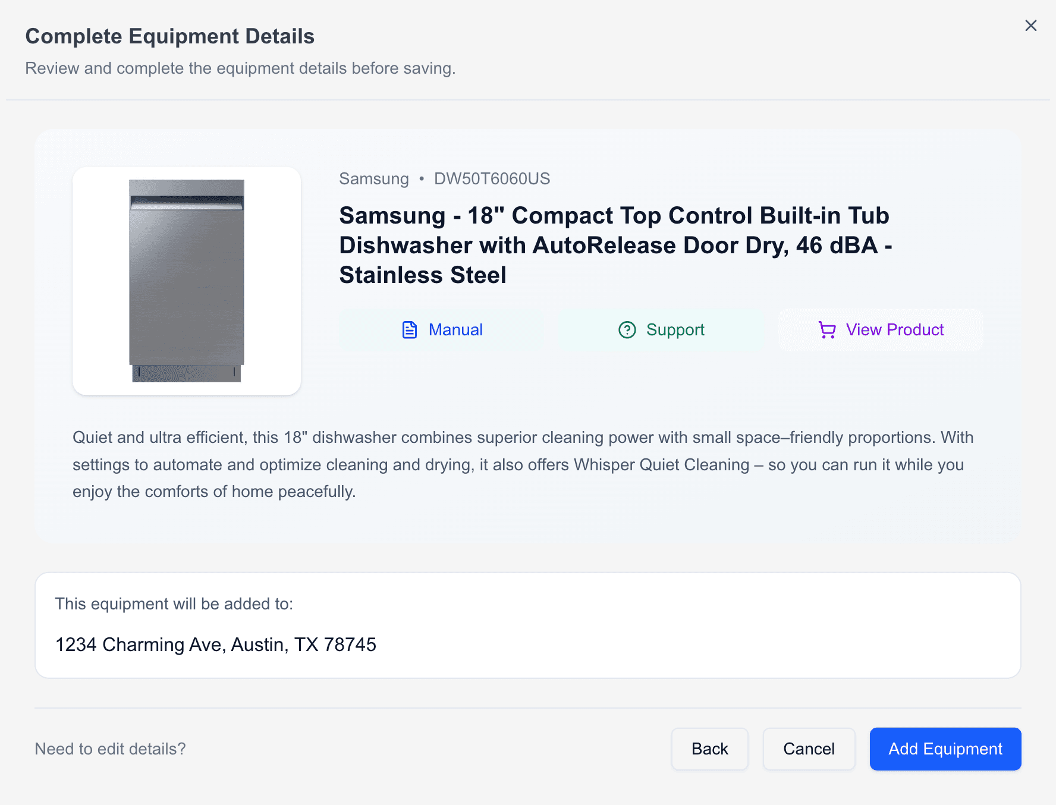Click the shopping cart icon near View Product
Image resolution: width=1056 pixels, height=805 pixels.
pyautogui.click(x=827, y=329)
